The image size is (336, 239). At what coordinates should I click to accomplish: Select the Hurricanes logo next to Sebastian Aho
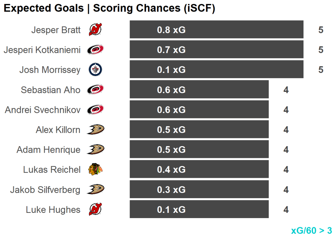[x=95, y=90]
